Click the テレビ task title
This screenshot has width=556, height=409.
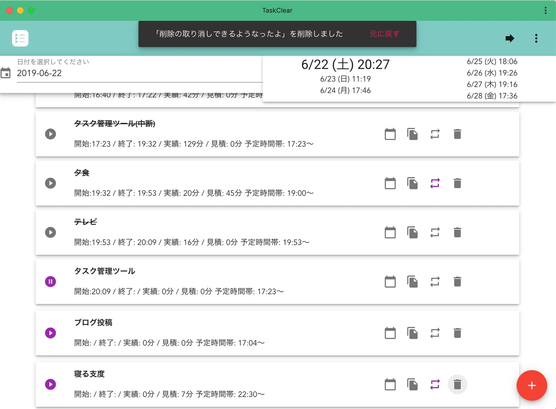pos(85,222)
